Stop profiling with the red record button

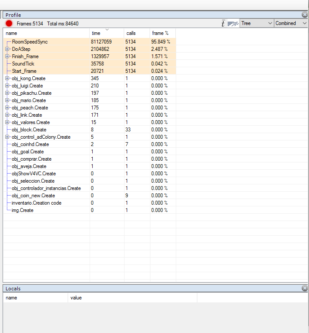tap(9, 23)
